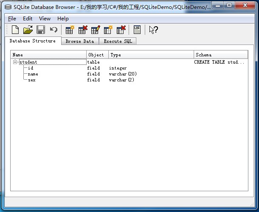The height and width of the screenshot is (212, 259).
Task: Click the Create Index icon
Action: [x=108, y=30]
